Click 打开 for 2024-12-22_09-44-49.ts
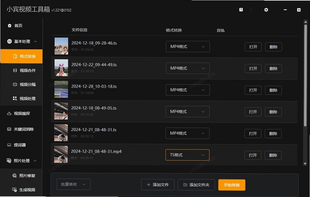This screenshot has height=197, width=310. [x=253, y=69]
